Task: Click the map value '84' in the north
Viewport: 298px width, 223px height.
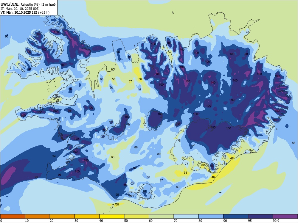Action: click(139, 89)
